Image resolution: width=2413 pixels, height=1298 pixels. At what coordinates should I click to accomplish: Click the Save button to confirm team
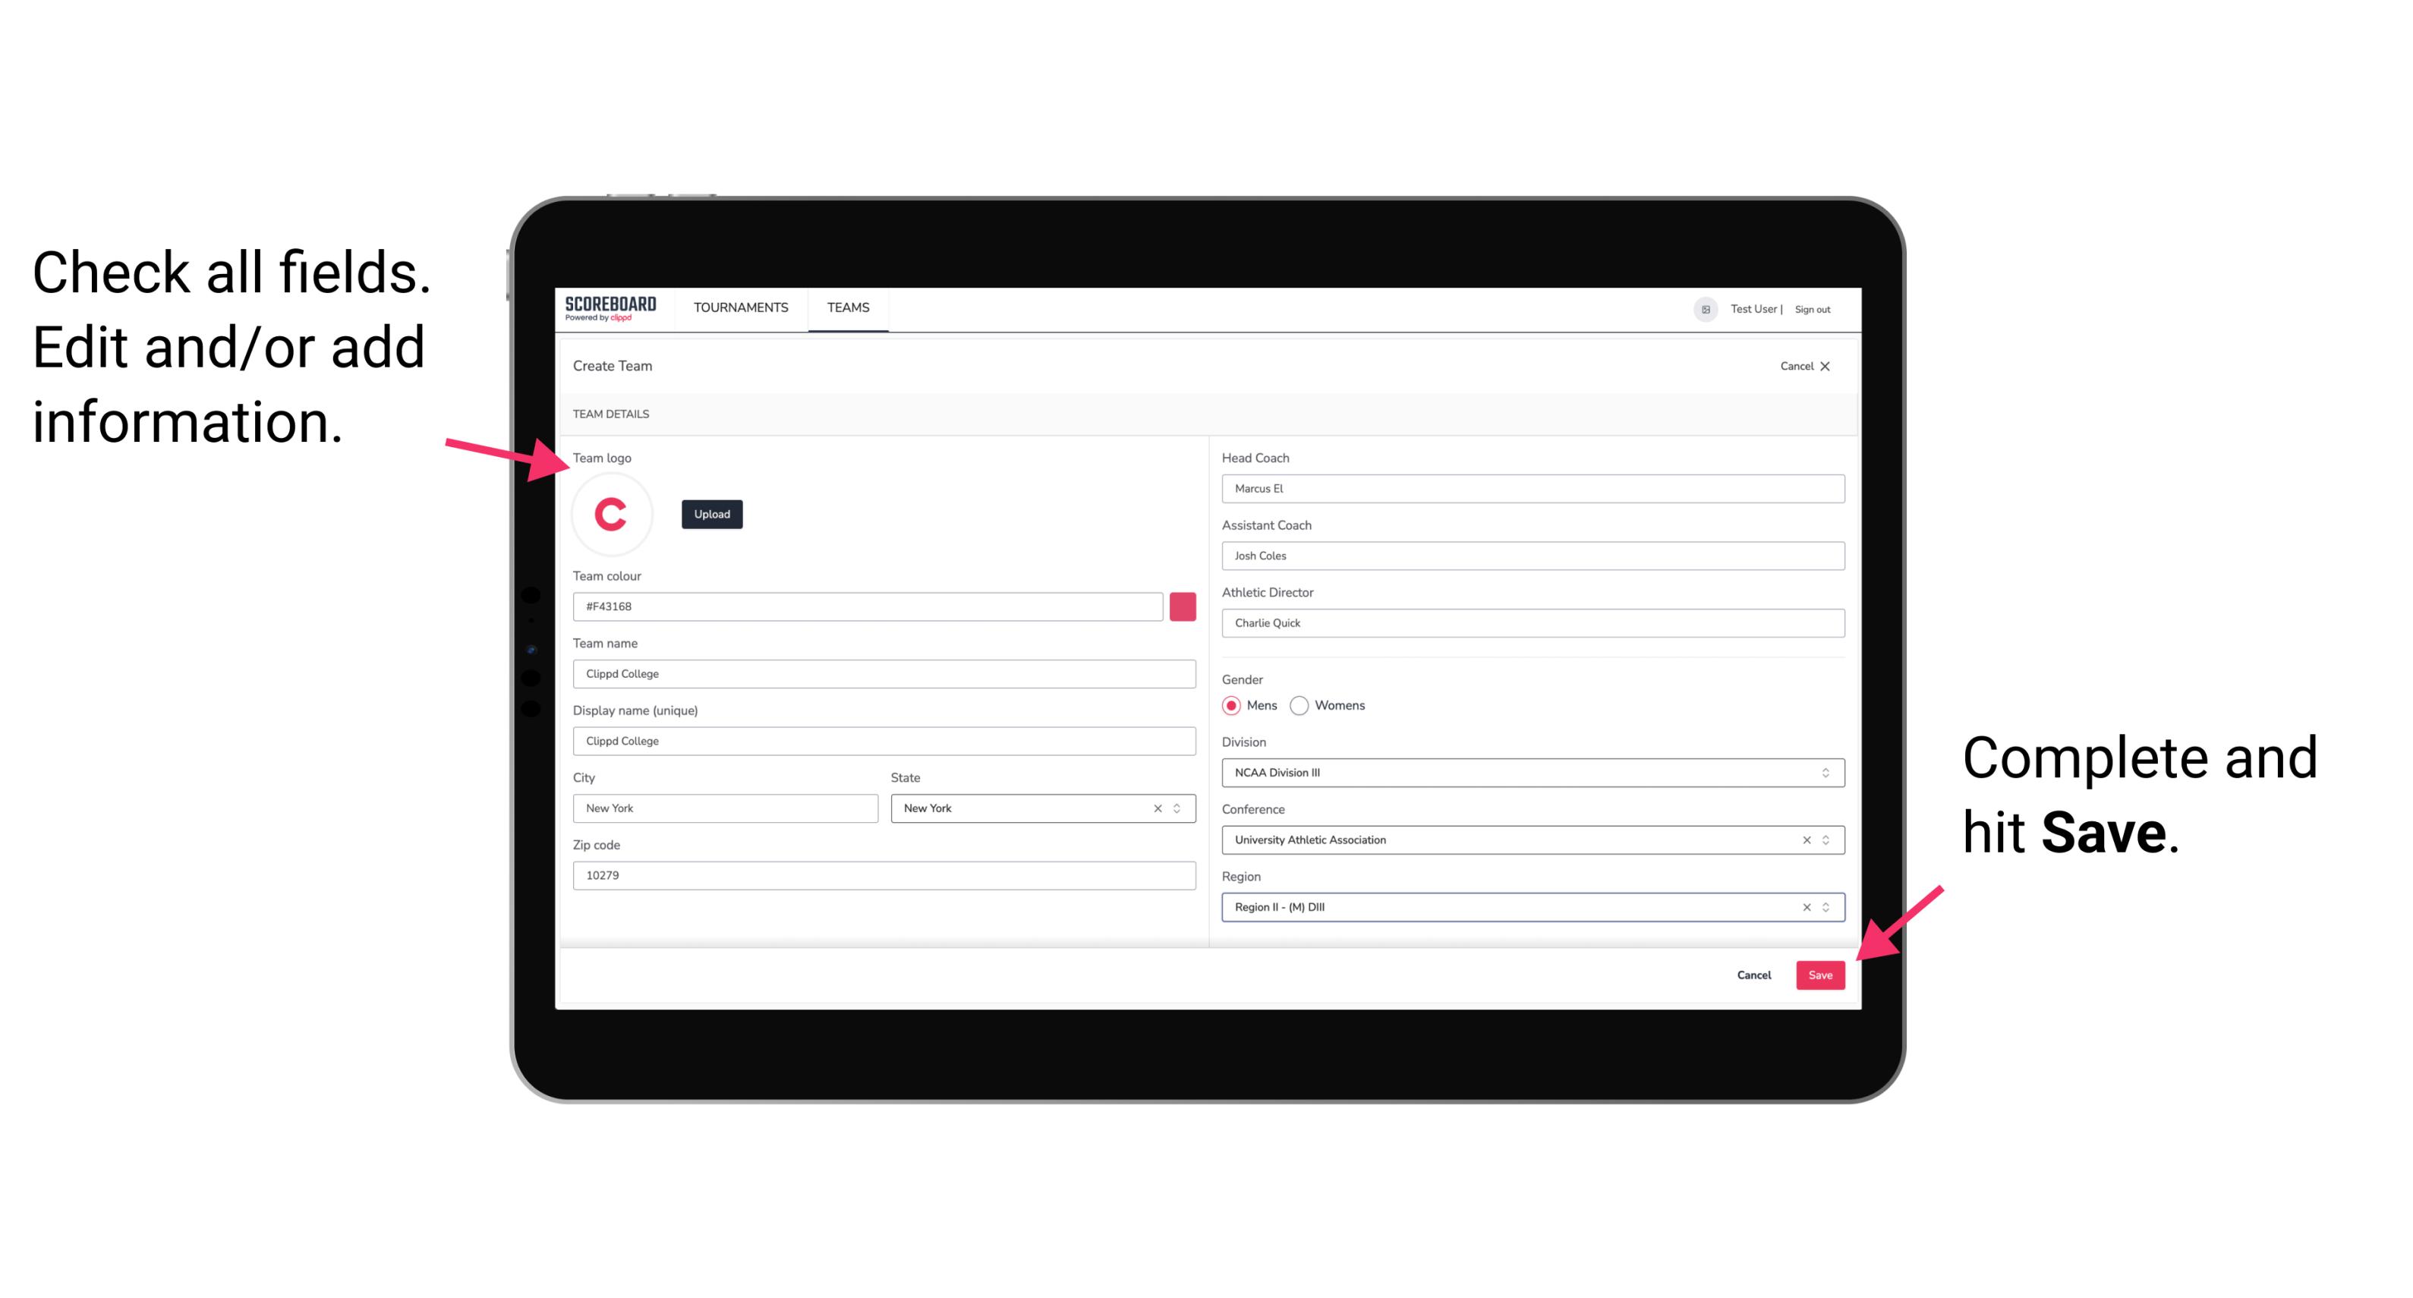[1820, 972]
